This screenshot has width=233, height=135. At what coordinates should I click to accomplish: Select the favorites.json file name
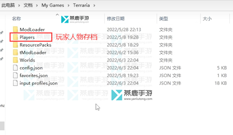(x=33, y=75)
